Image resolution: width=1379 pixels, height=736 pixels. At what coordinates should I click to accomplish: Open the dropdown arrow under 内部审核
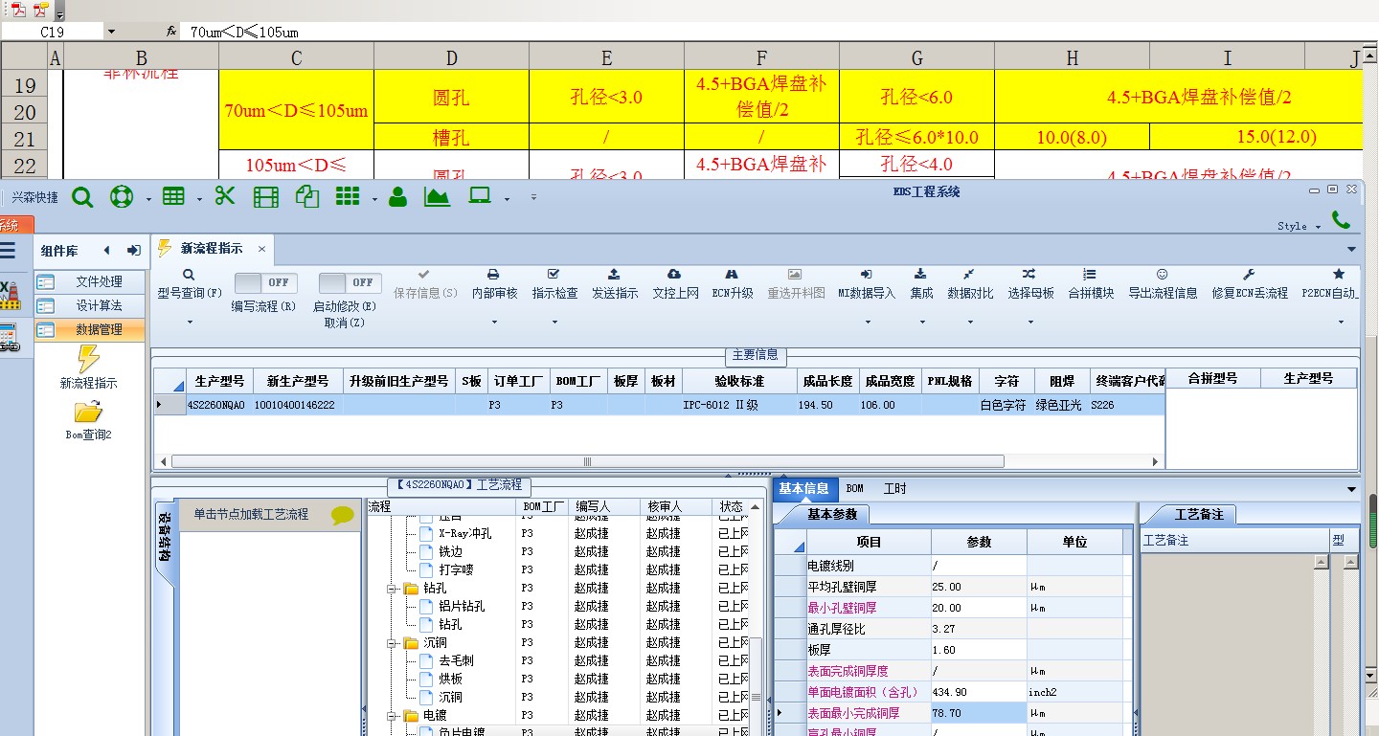(x=494, y=323)
